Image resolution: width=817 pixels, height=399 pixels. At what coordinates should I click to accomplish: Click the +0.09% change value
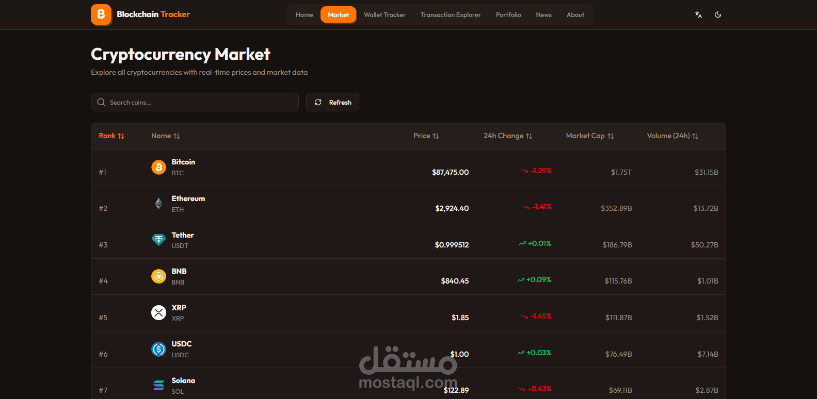tap(539, 279)
